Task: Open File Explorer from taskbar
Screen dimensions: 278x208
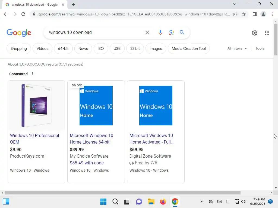Action: click(151, 201)
